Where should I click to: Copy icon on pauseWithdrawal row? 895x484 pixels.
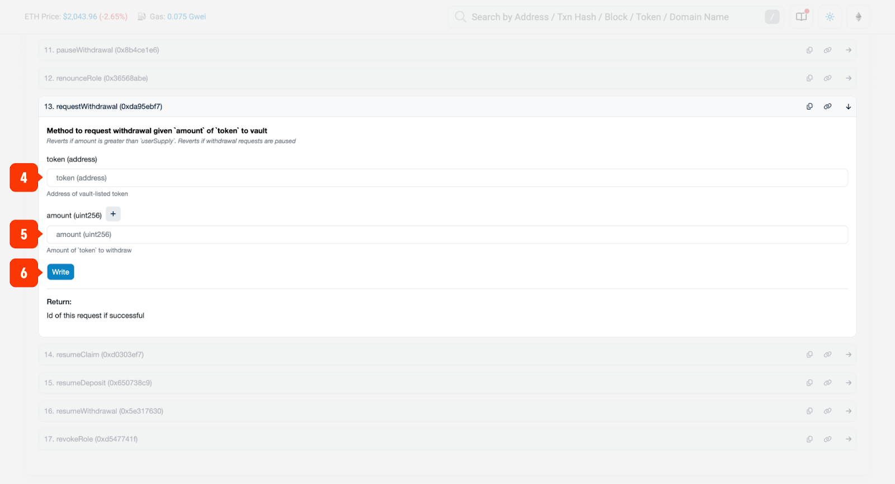tap(809, 50)
